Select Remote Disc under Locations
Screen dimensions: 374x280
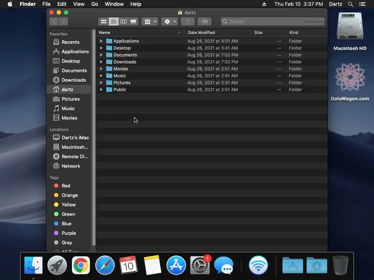click(x=69, y=157)
